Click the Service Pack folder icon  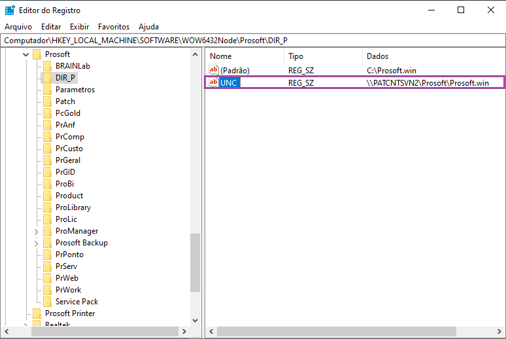(x=47, y=302)
